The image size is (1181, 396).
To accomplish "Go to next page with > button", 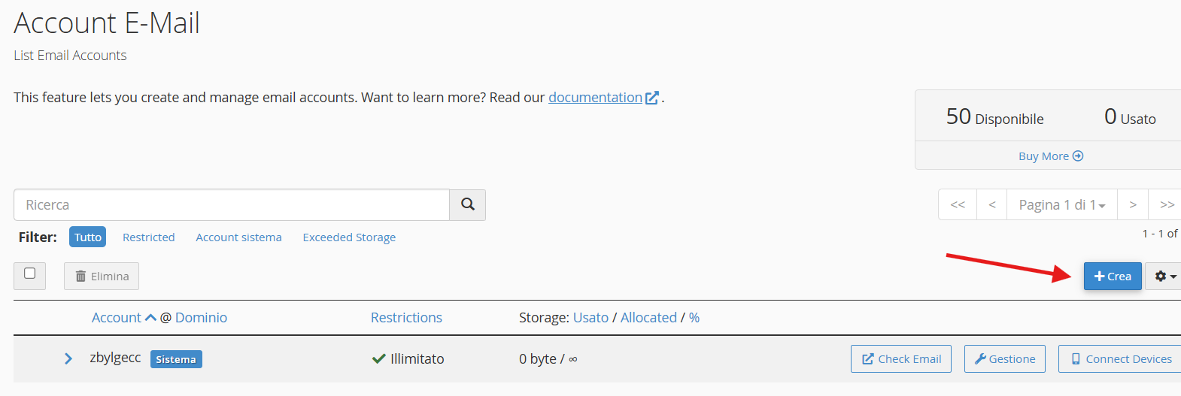I will (1133, 204).
